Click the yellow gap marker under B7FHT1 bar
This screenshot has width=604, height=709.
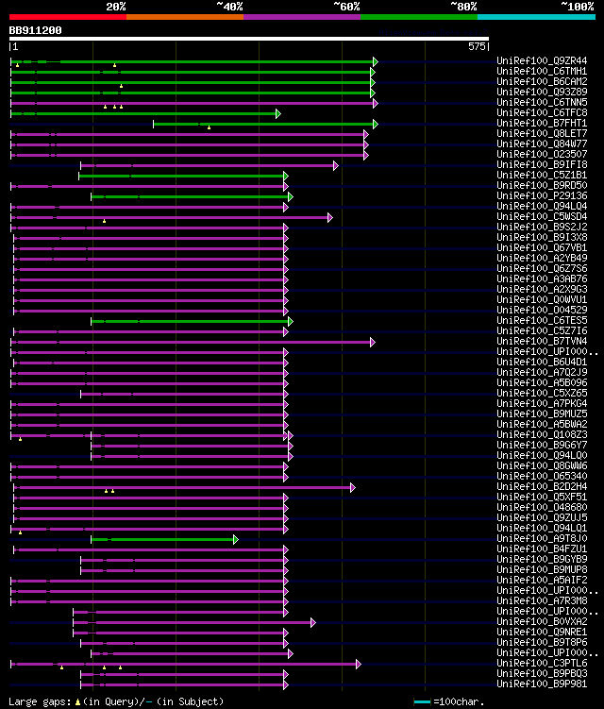tap(209, 128)
